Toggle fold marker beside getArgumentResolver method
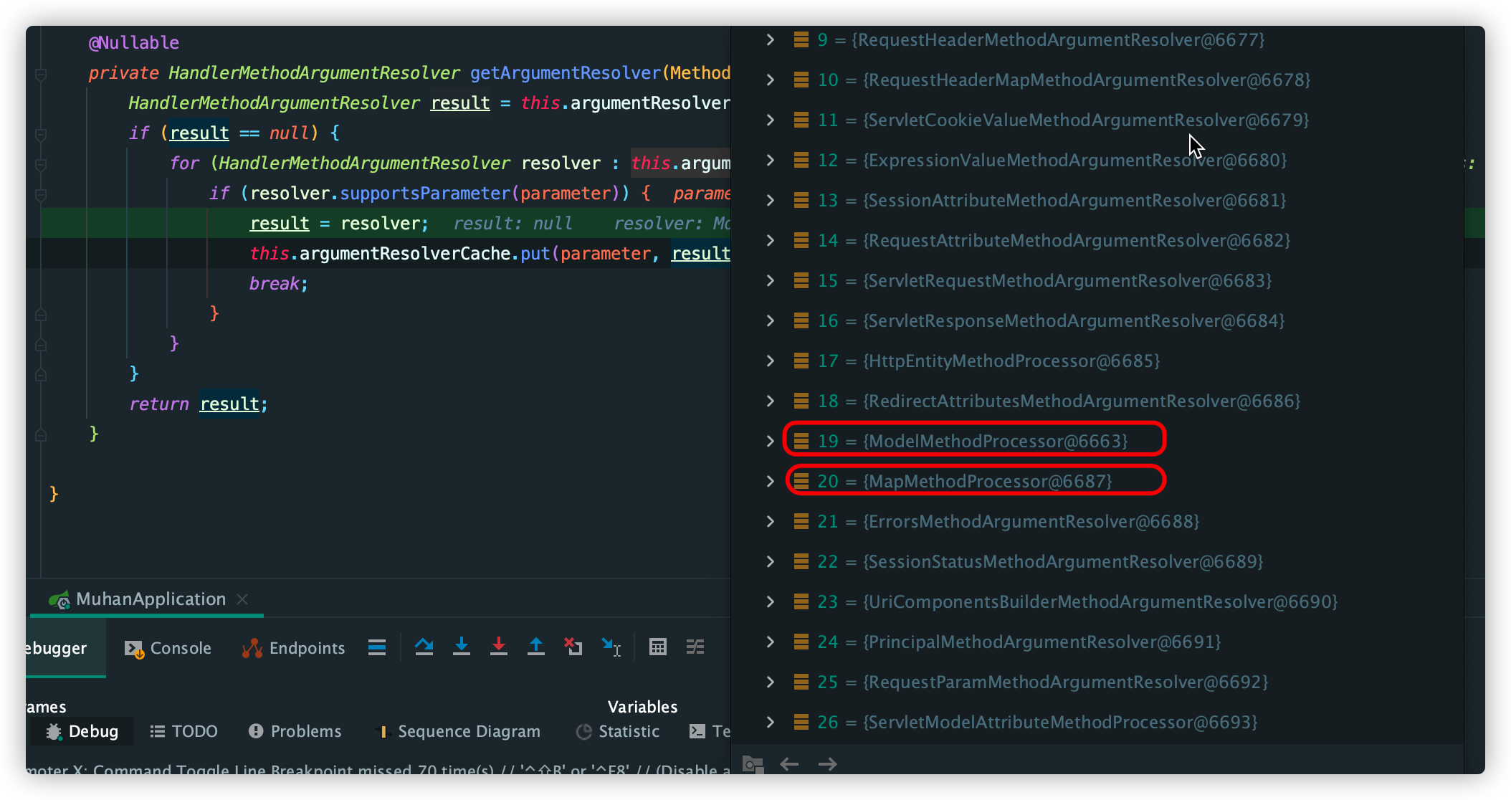 pos(41,74)
